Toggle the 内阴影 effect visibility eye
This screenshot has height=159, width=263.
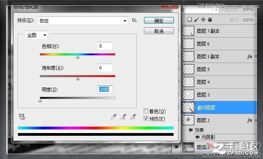(197, 137)
